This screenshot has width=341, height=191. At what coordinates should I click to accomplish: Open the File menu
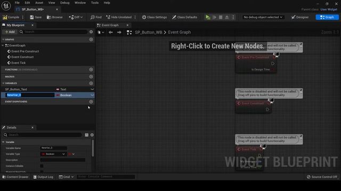[17, 3]
